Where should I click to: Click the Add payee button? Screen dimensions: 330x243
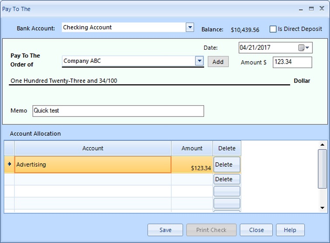tap(218, 62)
